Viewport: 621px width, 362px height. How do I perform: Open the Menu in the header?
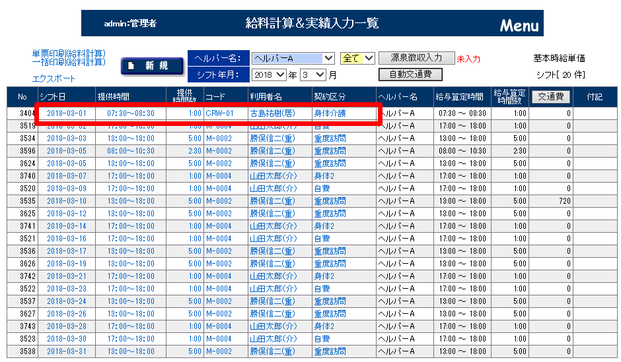(519, 26)
